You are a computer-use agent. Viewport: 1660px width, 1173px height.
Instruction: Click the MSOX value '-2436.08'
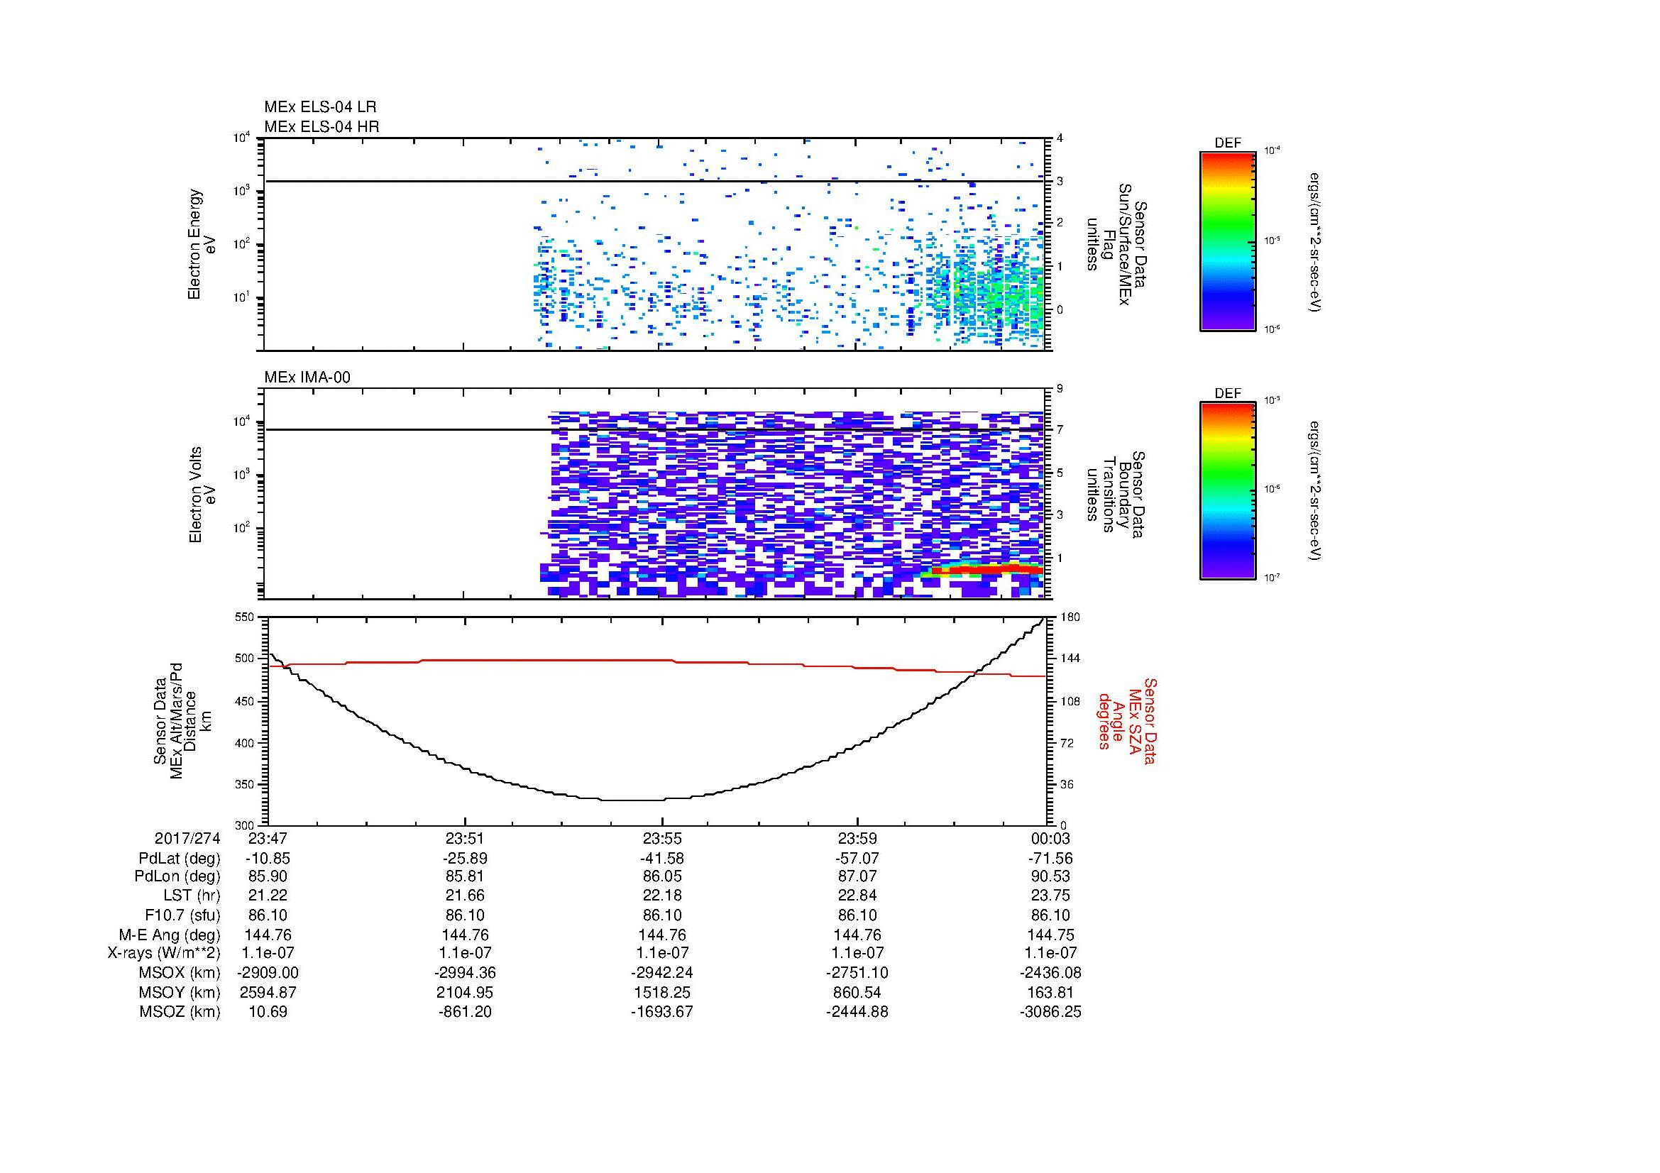coord(1050,973)
